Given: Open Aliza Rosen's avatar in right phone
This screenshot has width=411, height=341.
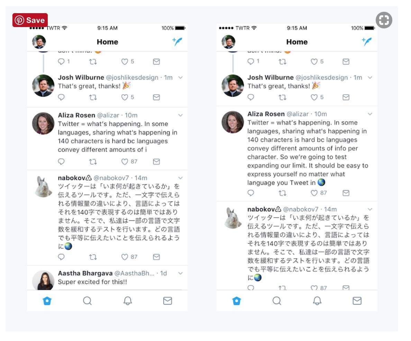Looking at the screenshot, I should coord(233,122).
